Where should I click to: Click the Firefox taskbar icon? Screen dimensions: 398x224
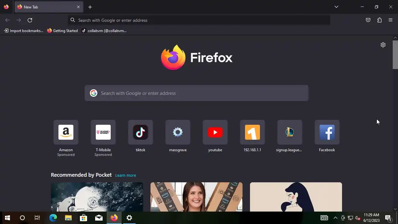(114, 218)
